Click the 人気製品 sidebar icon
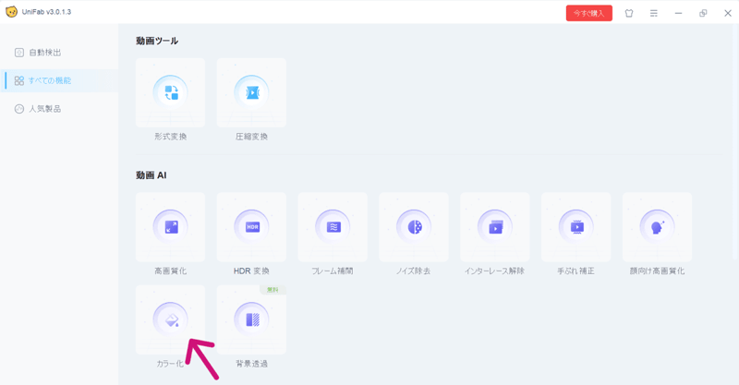The height and width of the screenshot is (385, 739). 18,109
